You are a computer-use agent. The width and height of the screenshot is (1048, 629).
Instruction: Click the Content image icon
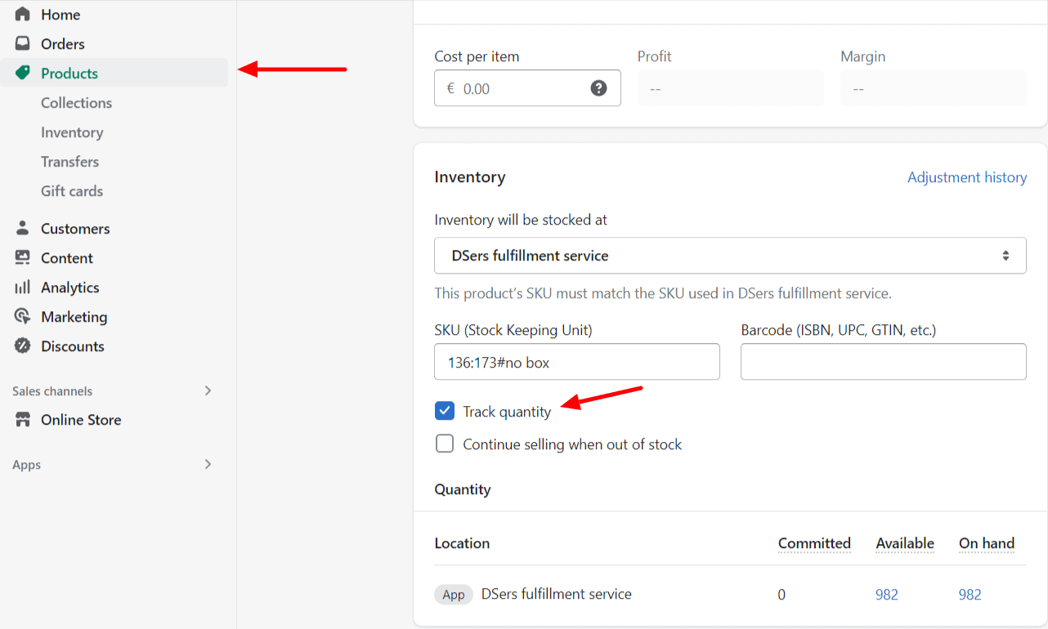pyautogui.click(x=23, y=258)
